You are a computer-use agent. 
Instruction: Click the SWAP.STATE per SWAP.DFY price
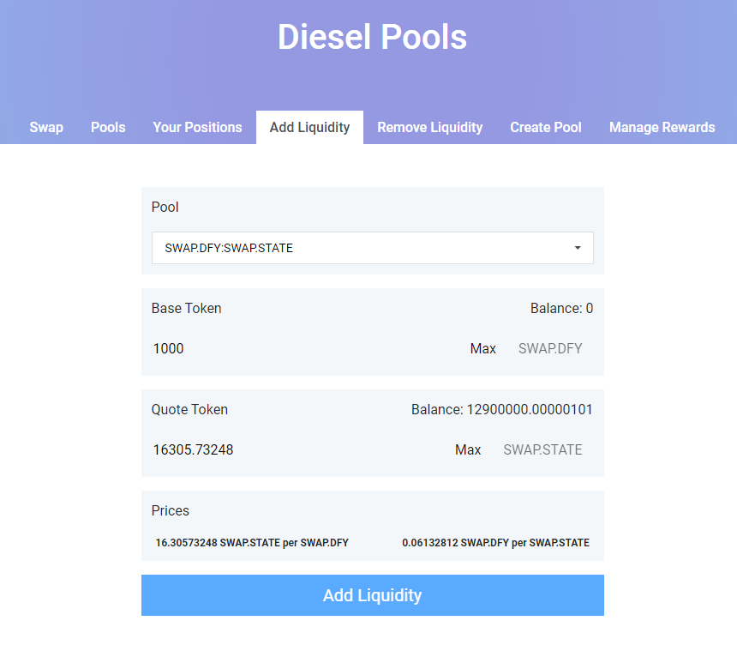coord(252,542)
